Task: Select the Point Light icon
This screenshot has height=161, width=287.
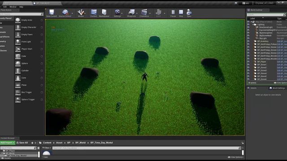Action: tap(18, 42)
